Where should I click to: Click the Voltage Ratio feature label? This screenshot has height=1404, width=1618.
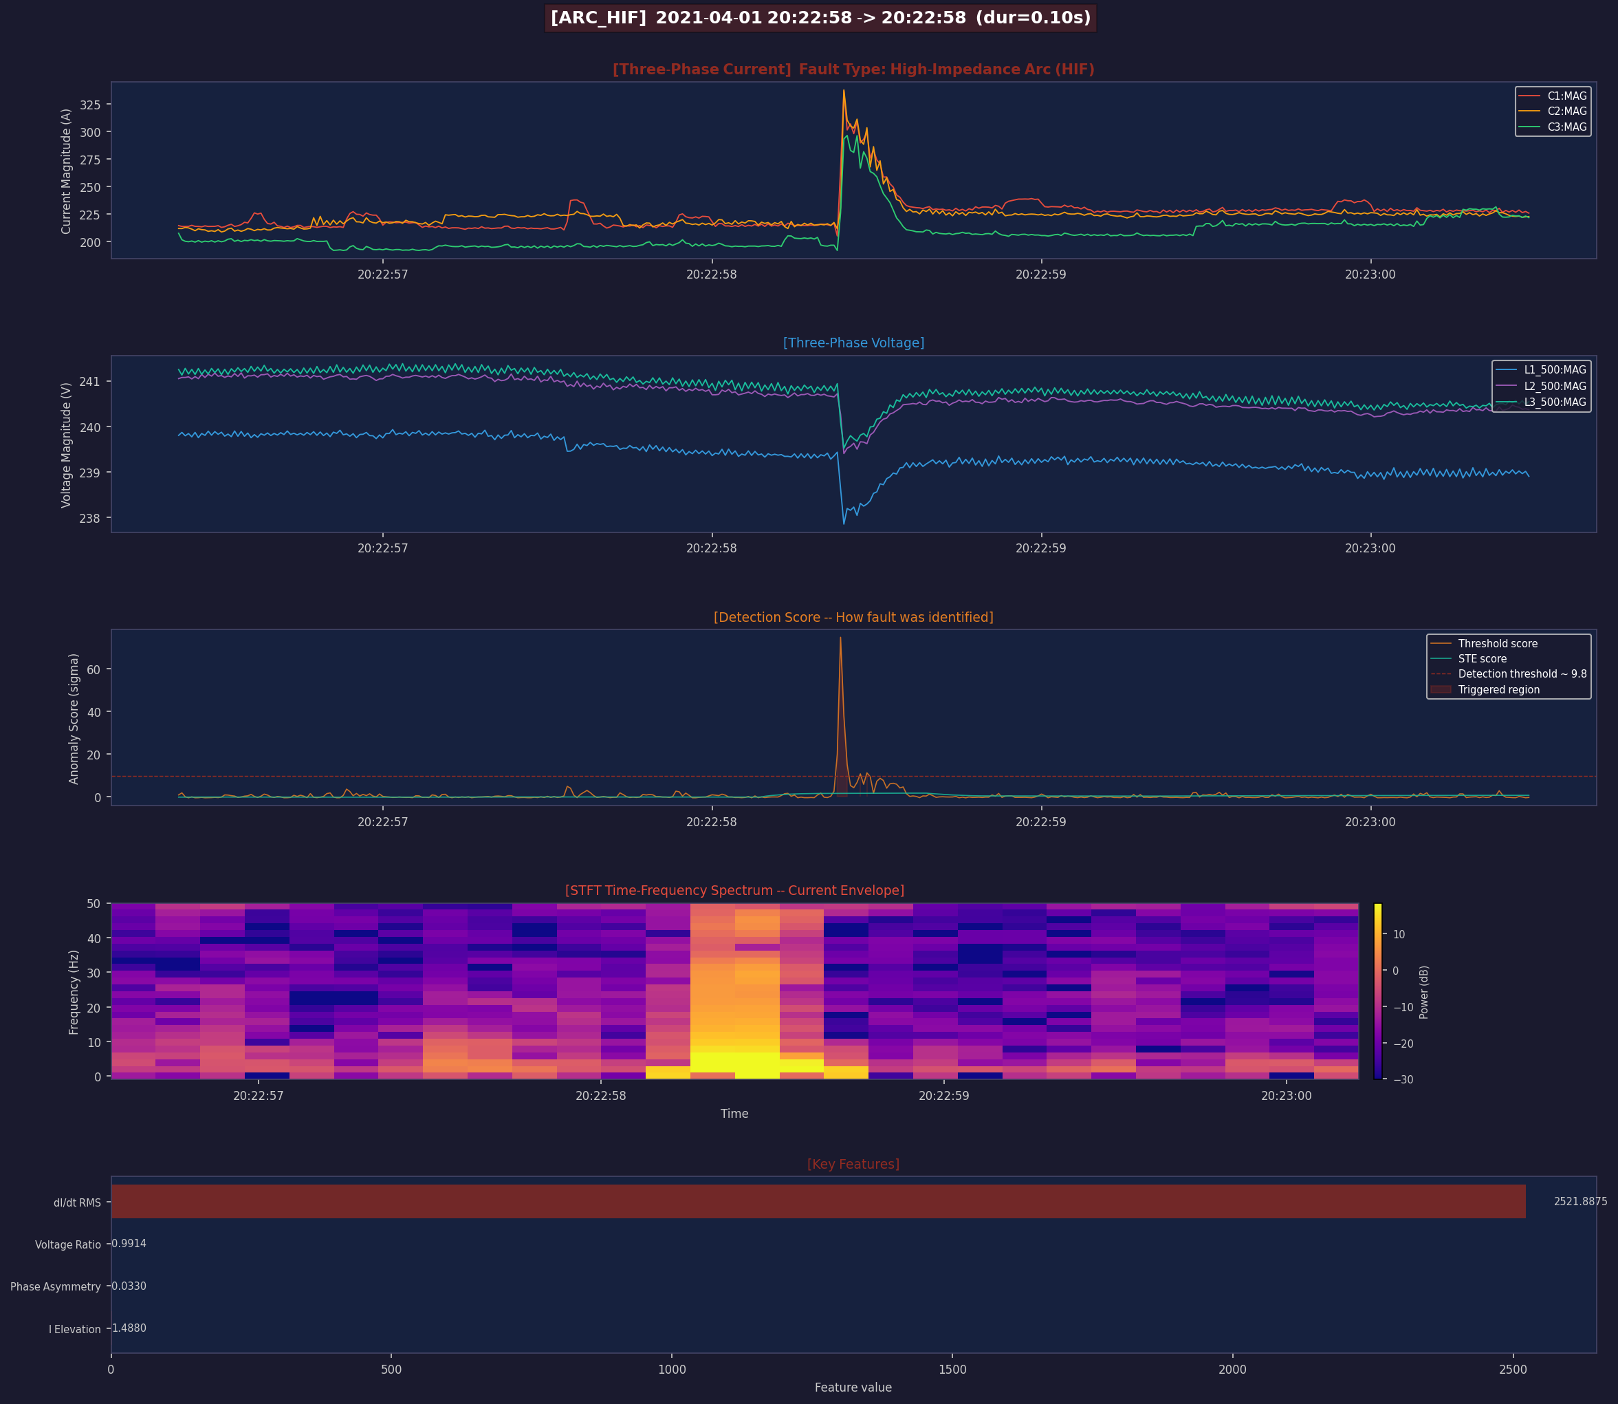coord(67,1245)
